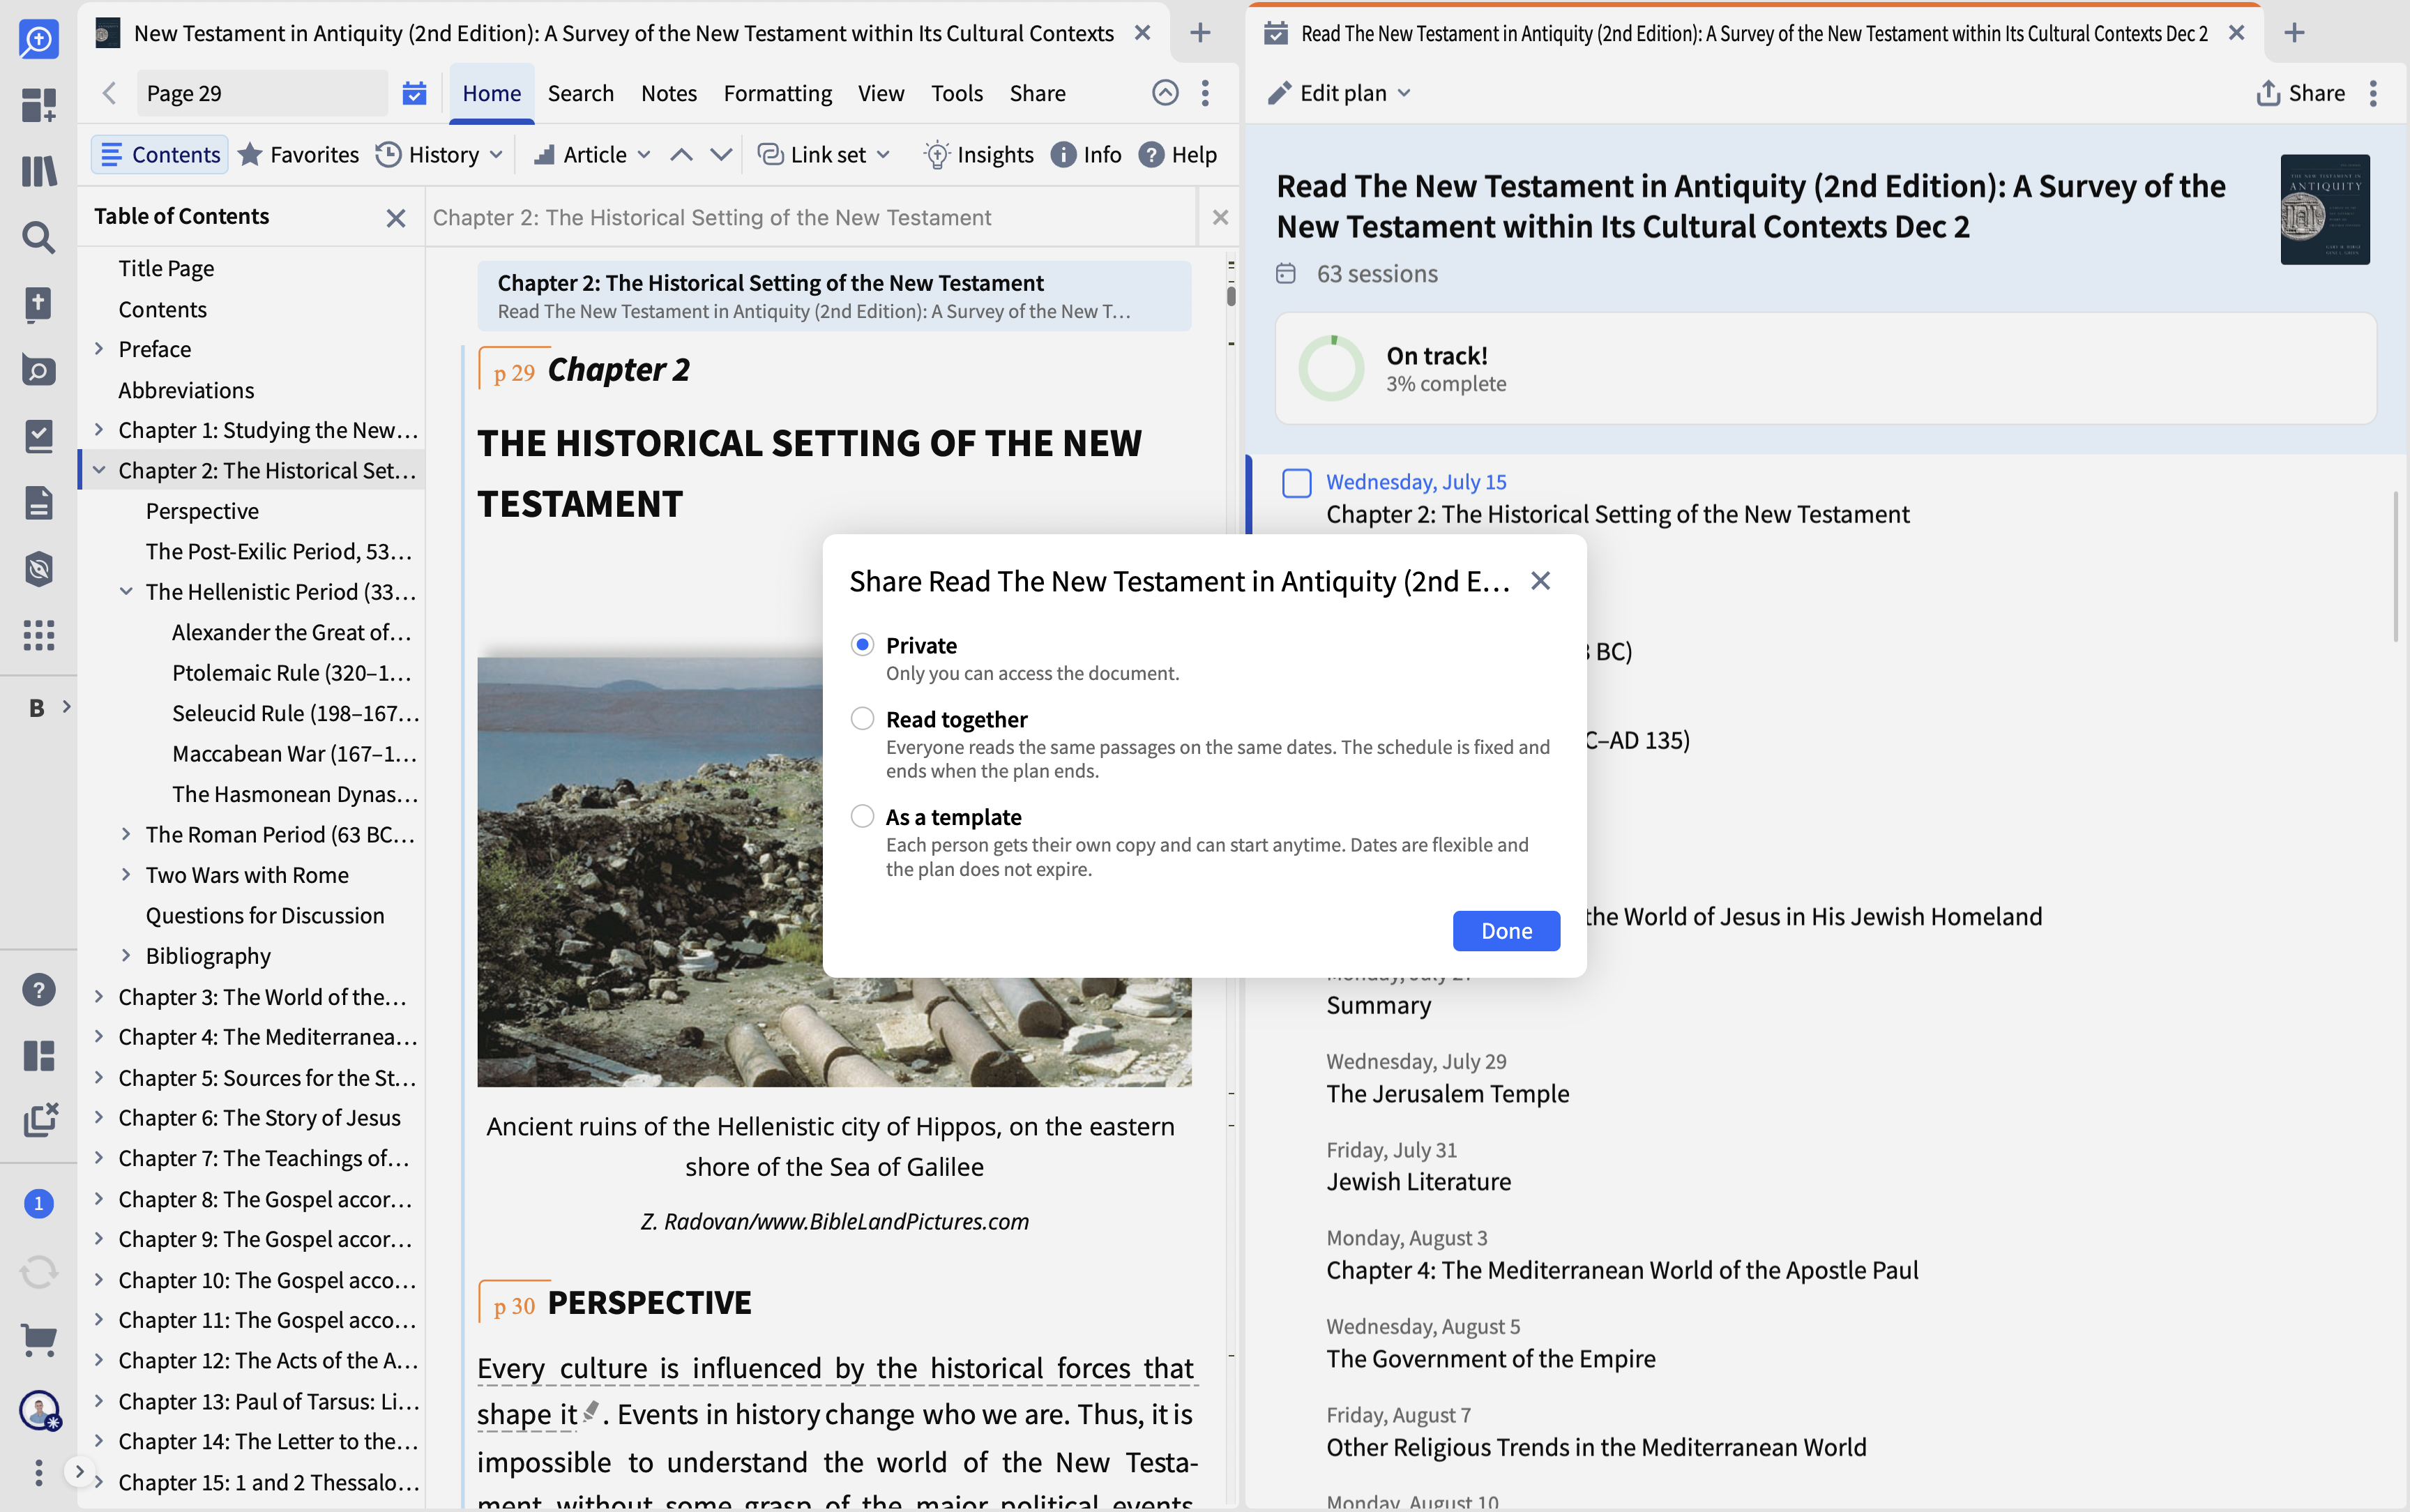This screenshot has width=2410, height=1512.
Task: Click the sidebar help question mark icon
Action: coord(38,990)
